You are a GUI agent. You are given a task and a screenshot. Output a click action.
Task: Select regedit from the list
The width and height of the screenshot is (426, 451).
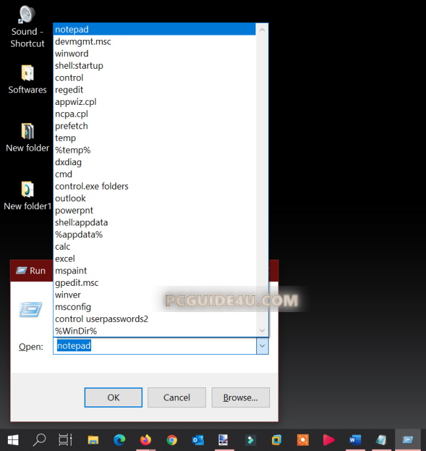tap(155, 90)
